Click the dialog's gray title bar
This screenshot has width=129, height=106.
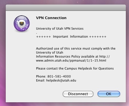(66, 8)
